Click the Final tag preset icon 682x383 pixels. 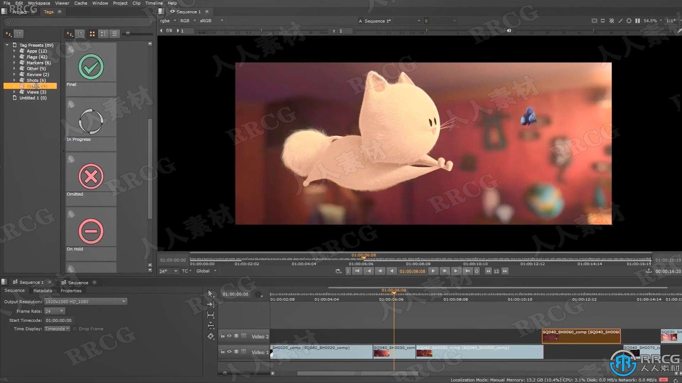click(x=91, y=66)
